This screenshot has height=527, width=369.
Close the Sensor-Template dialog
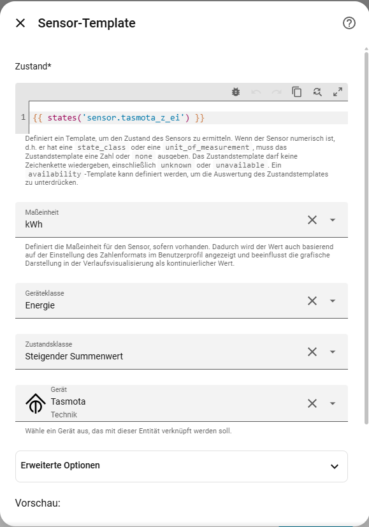click(x=20, y=23)
